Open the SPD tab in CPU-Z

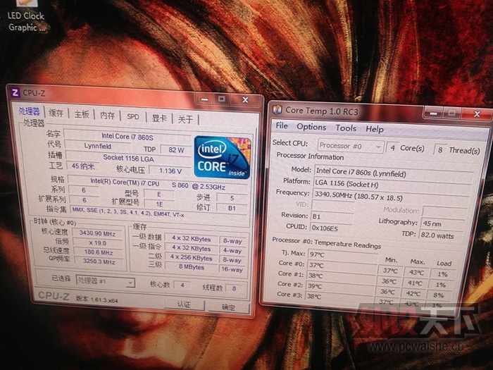[132, 116]
